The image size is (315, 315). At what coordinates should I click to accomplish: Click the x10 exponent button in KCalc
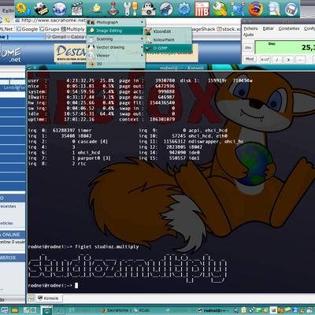pyautogui.click(x=265, y=60)
